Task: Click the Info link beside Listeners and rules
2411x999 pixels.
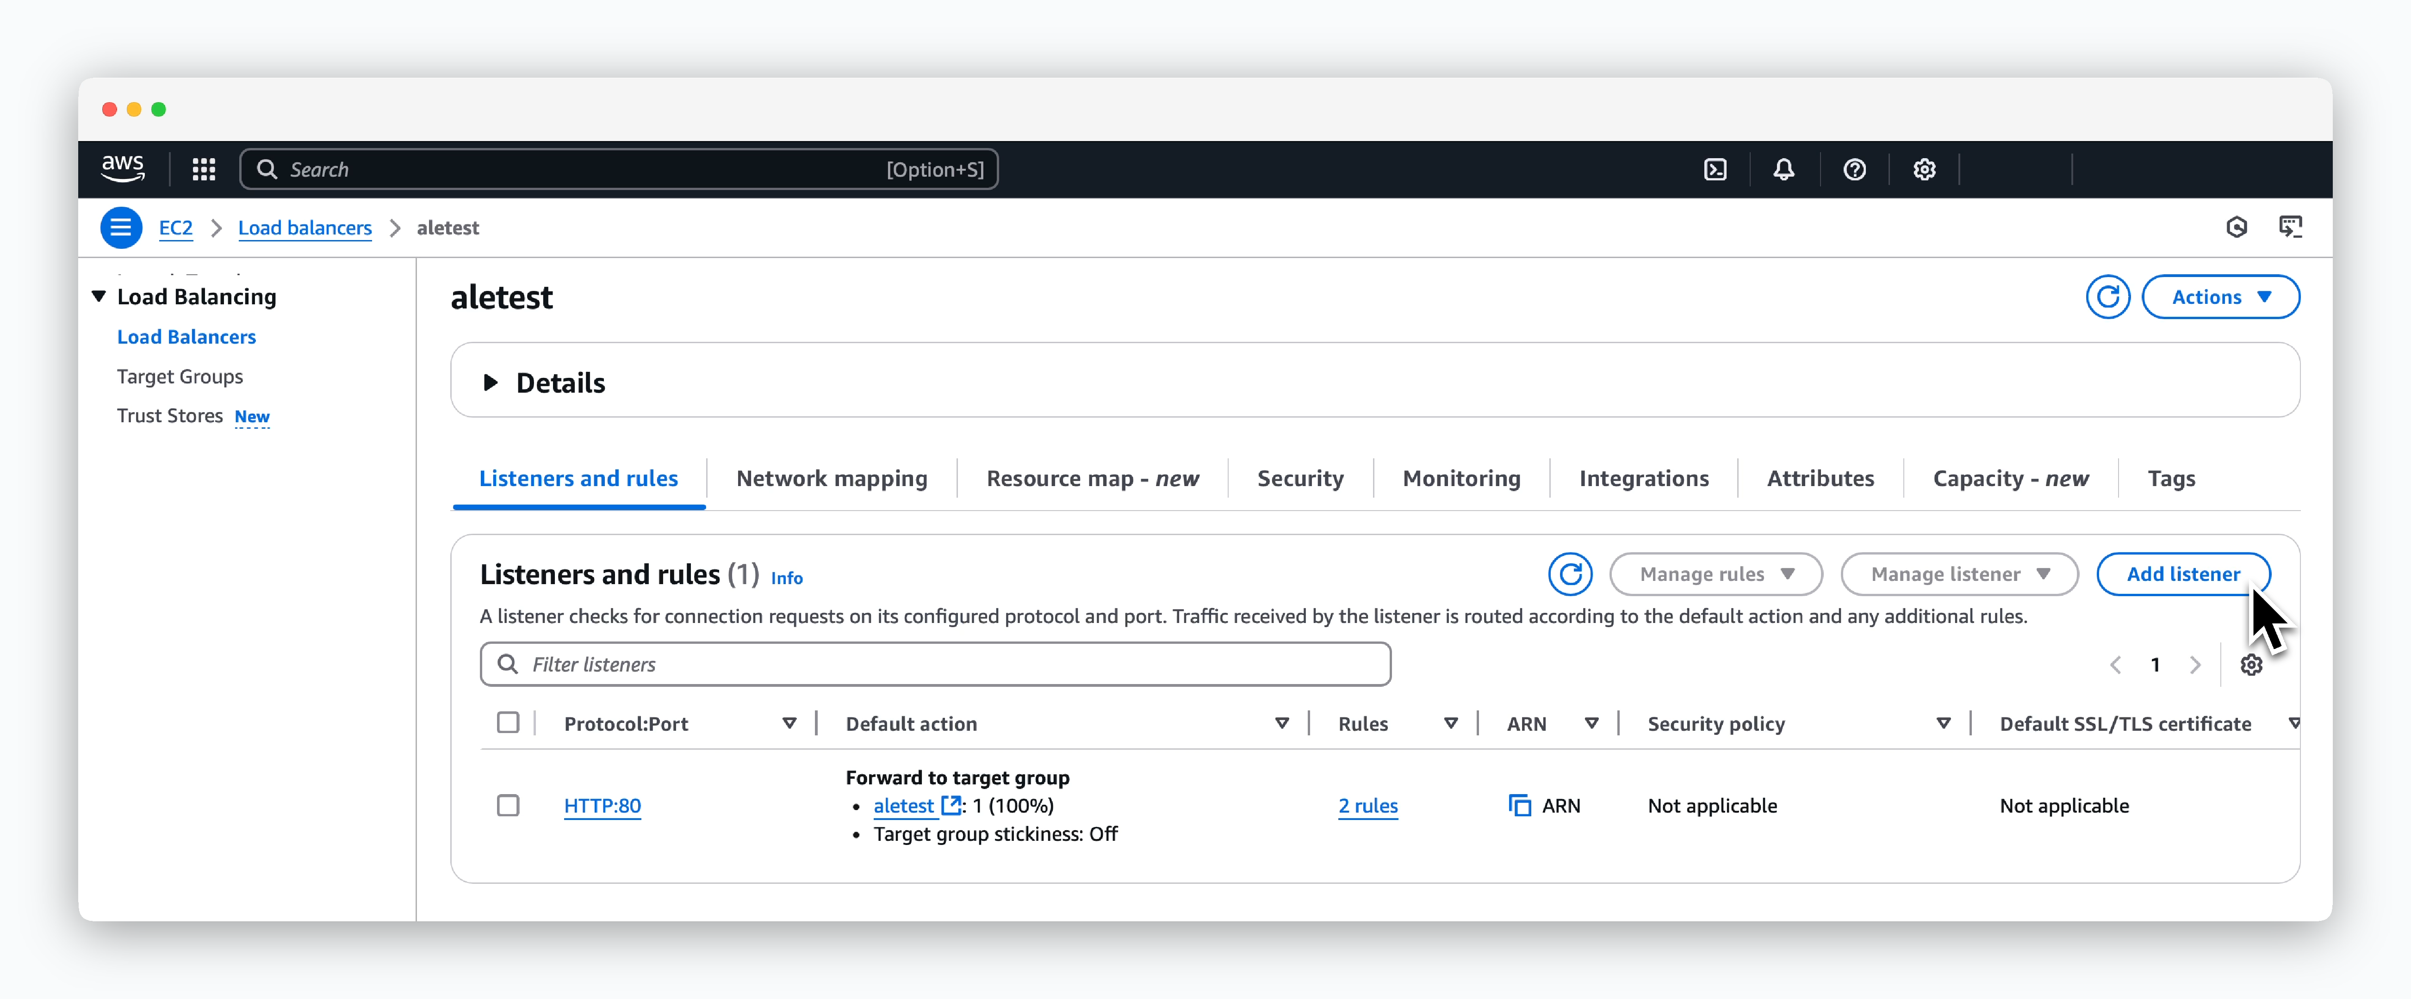Action: coord(786,578)
